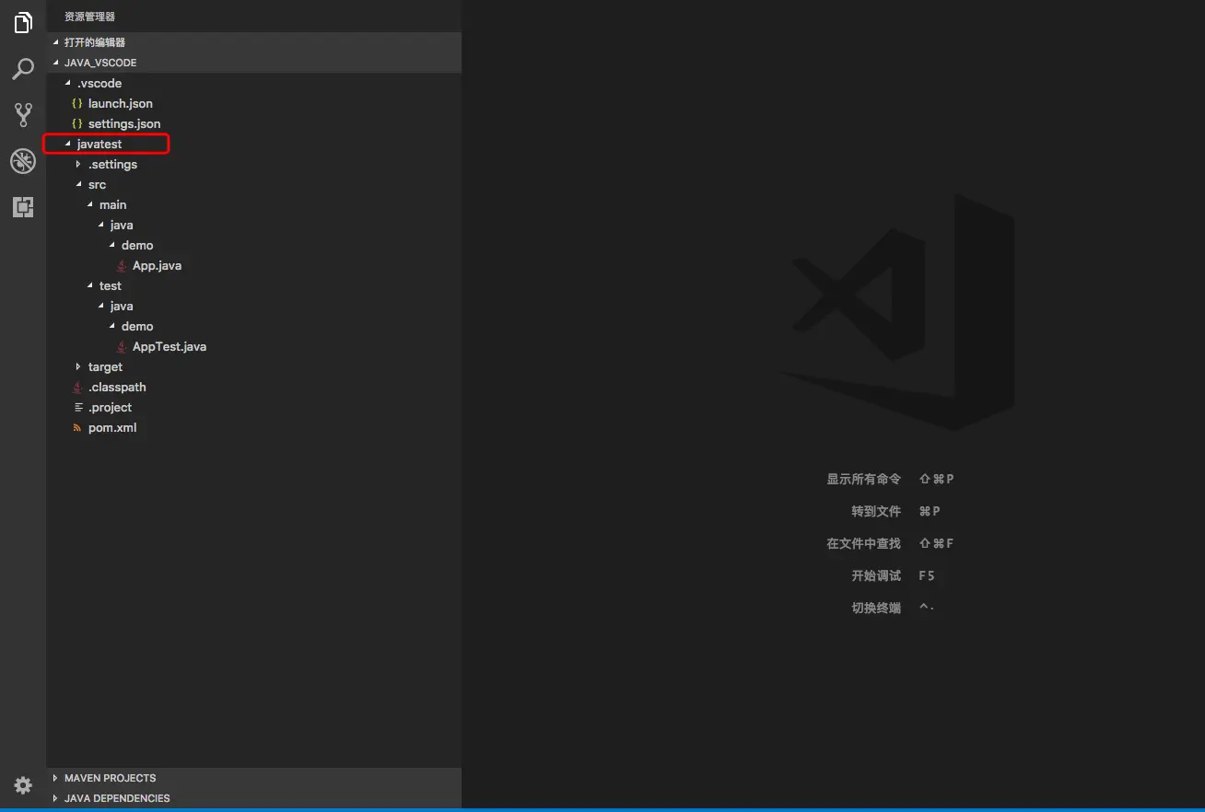Click the Java icon beside App.java
The image size is (1205, 812).
click(122, 265)
